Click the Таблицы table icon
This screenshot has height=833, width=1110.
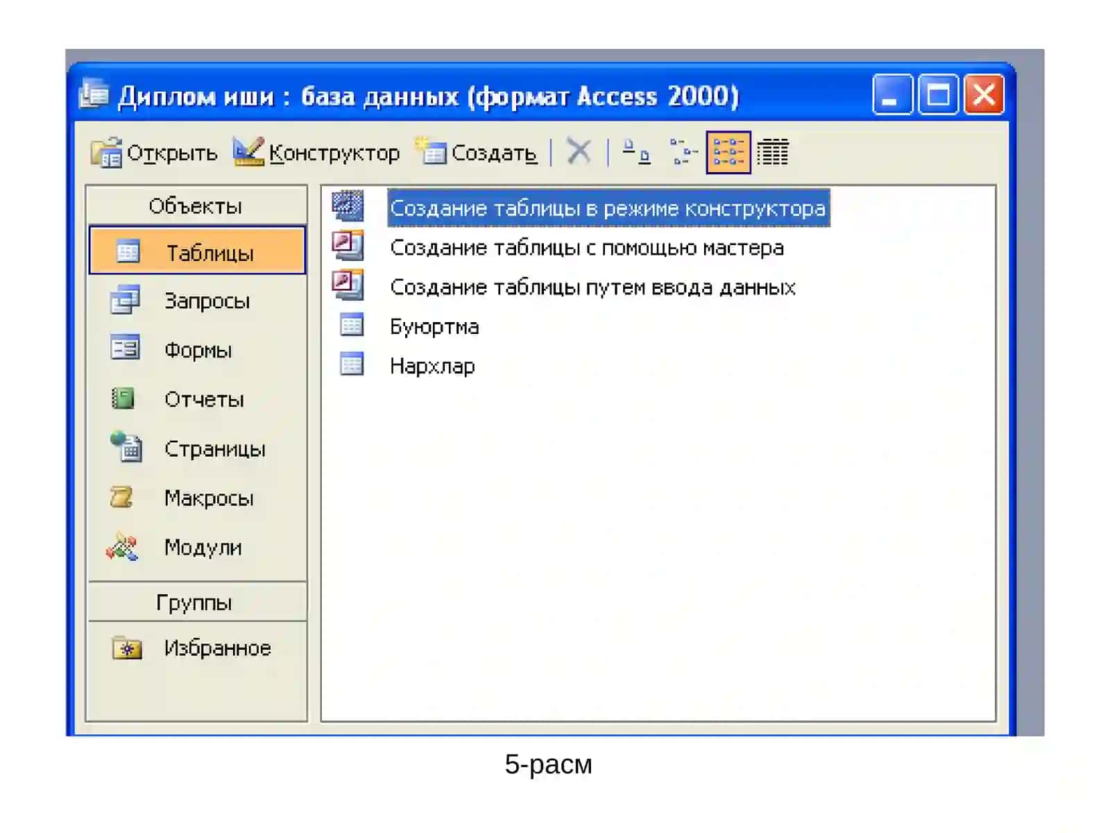128,251
